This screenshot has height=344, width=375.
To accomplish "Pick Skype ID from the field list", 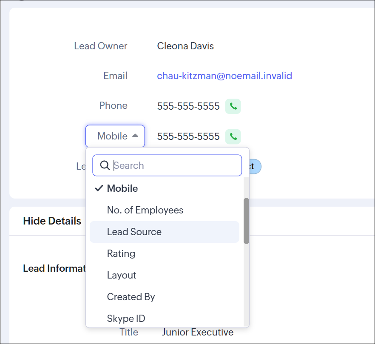I will pos(126,318).
